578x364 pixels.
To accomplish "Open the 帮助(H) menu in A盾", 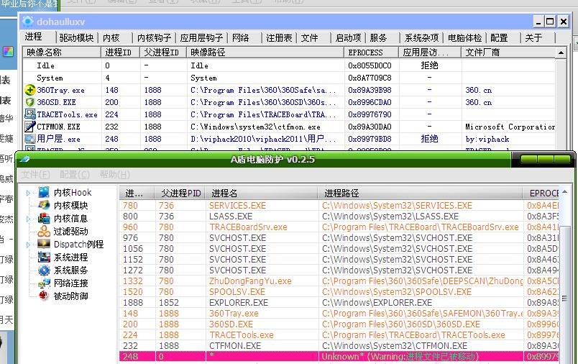I will 114,174.
